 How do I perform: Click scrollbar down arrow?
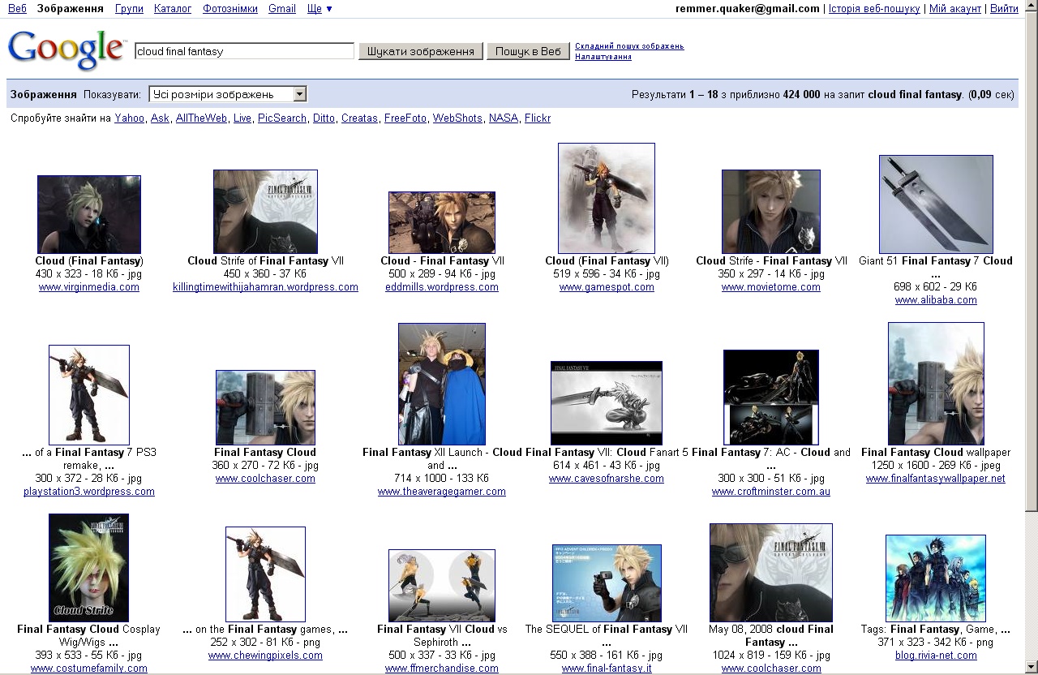coord(1031,667)
